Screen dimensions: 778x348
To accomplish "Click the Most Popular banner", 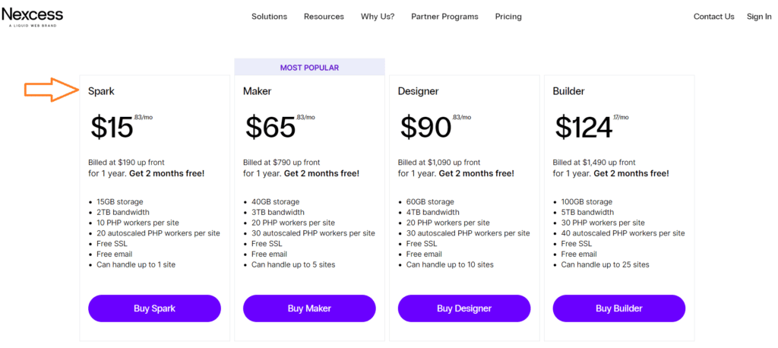I will tap(309, 67).
